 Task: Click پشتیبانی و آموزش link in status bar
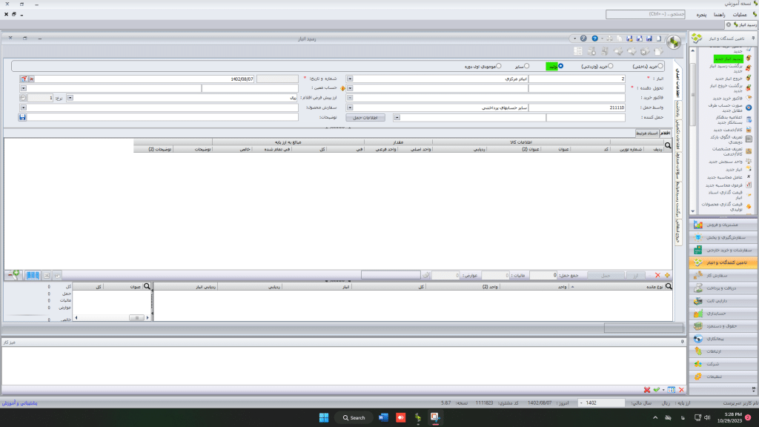19,403
